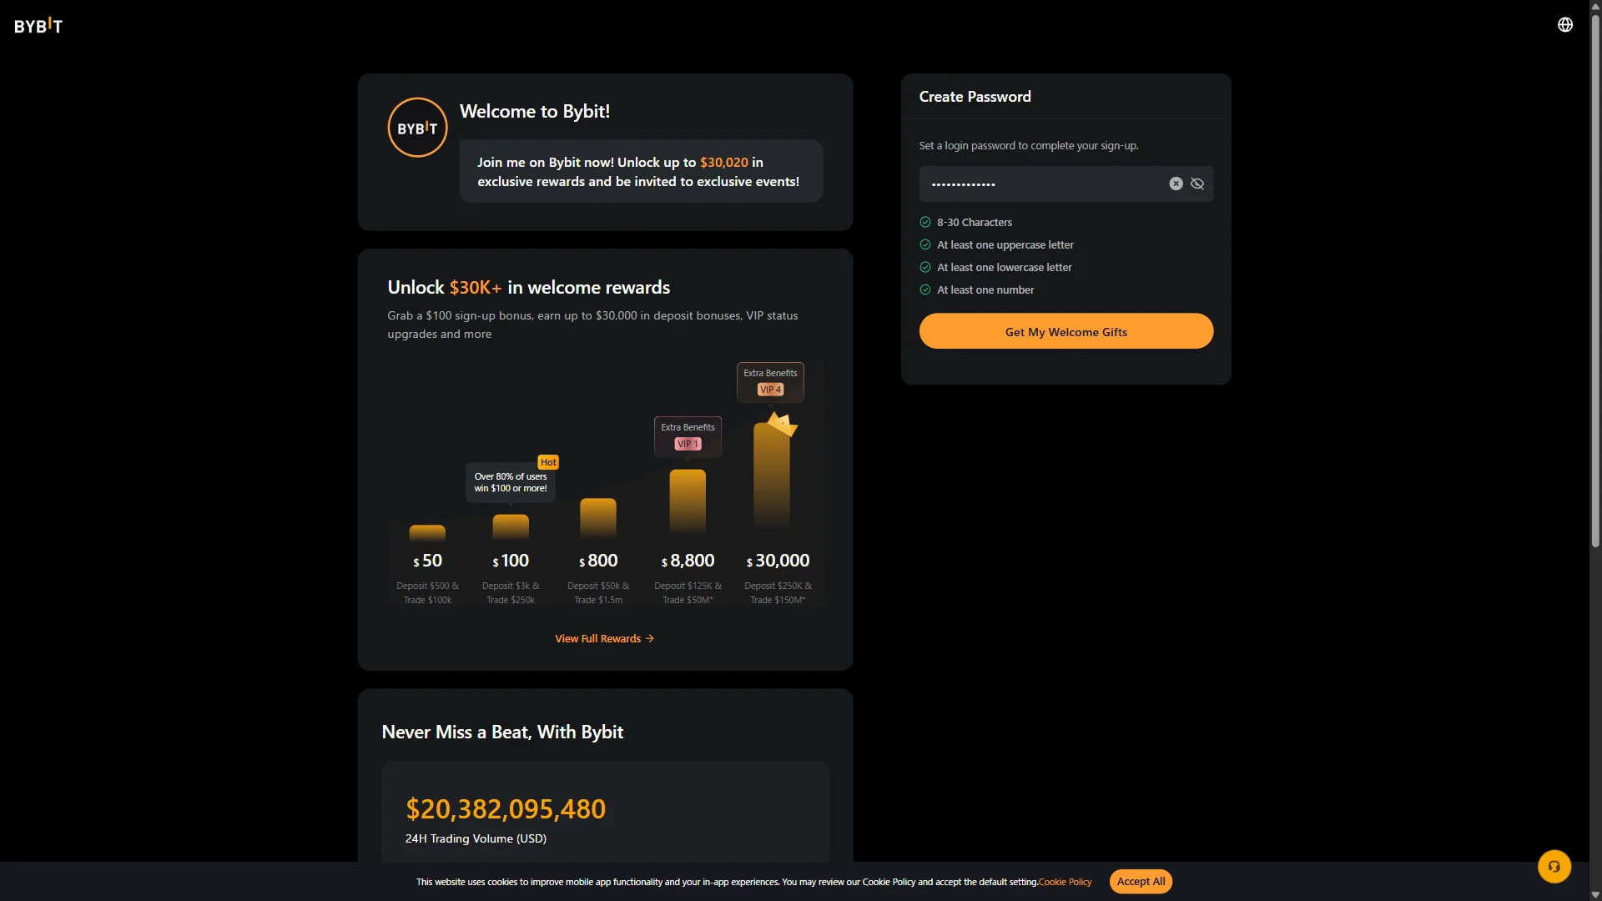Open View Full Rewards link

[605, 638]
